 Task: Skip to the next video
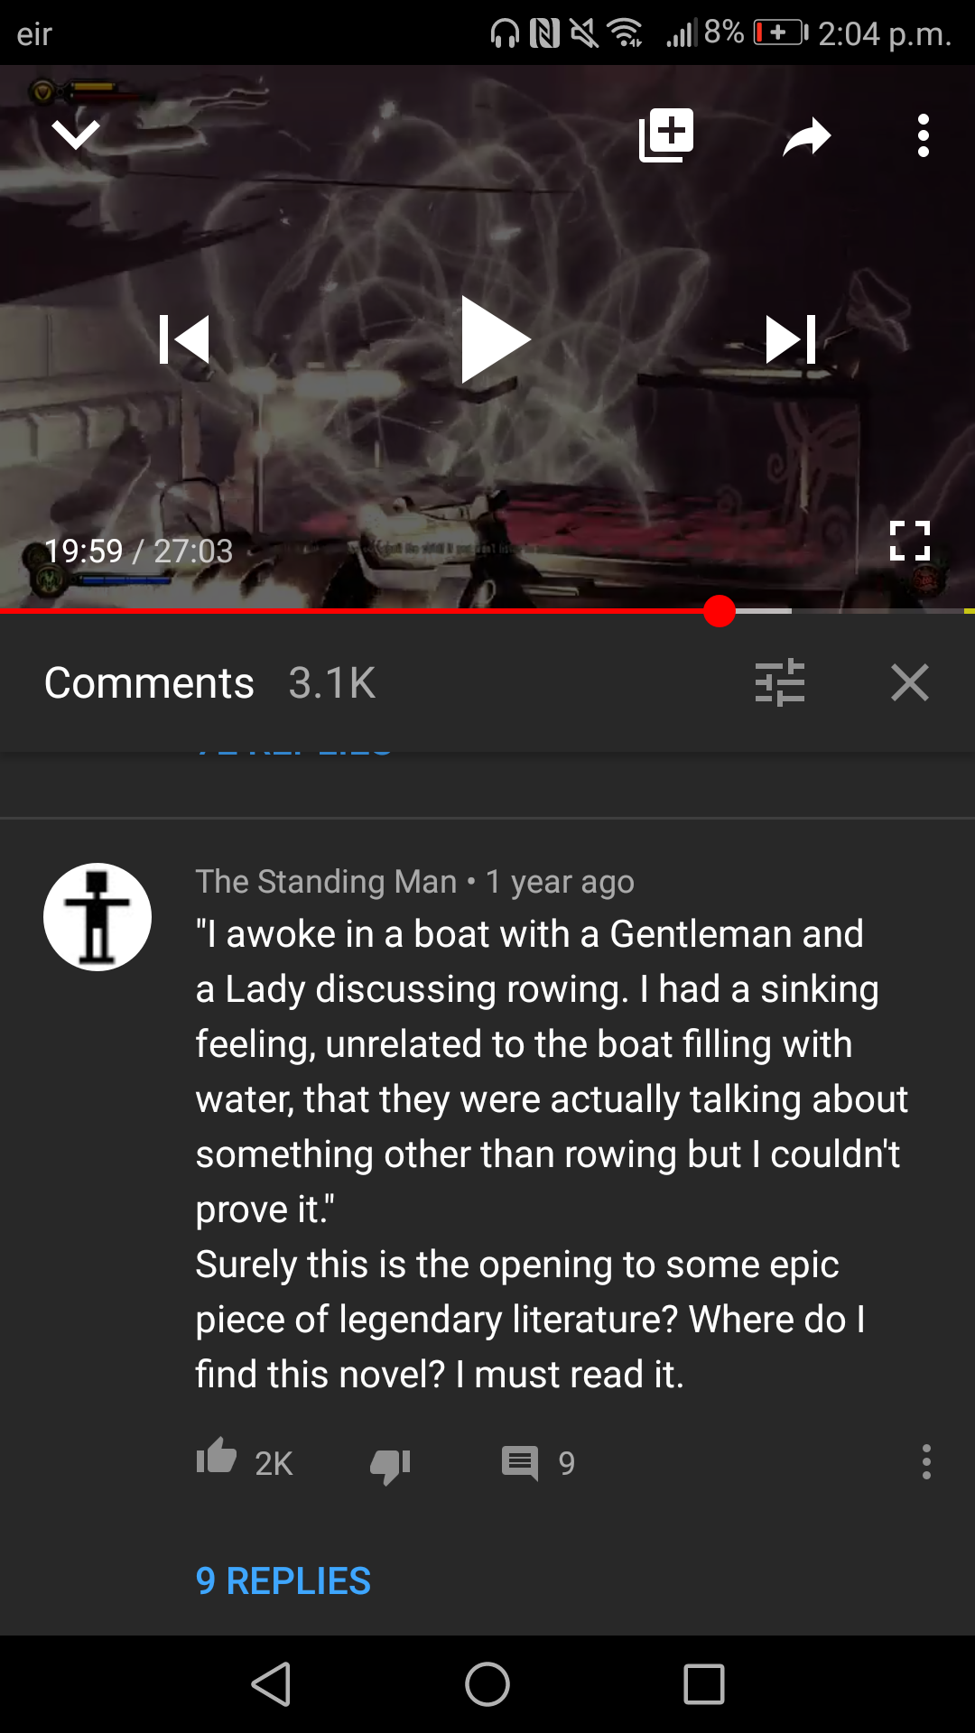[791, 339]
